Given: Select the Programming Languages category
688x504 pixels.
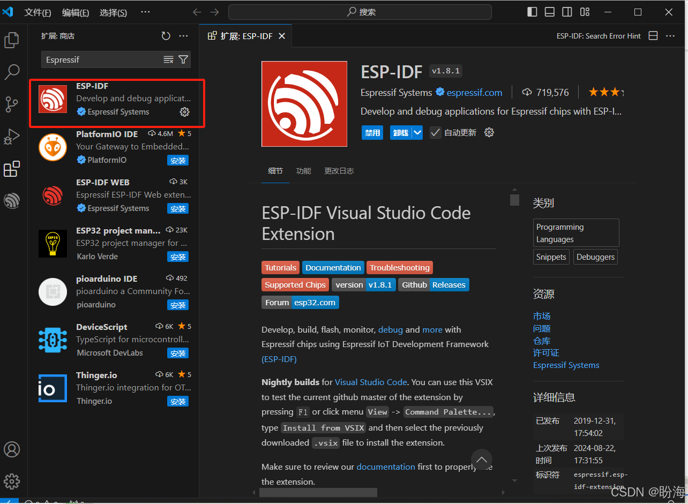Looking at the screenshot, I should [x=576, y=233].
